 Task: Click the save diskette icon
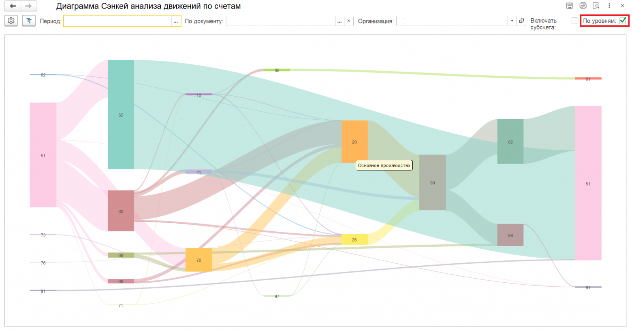pos(569,6)
